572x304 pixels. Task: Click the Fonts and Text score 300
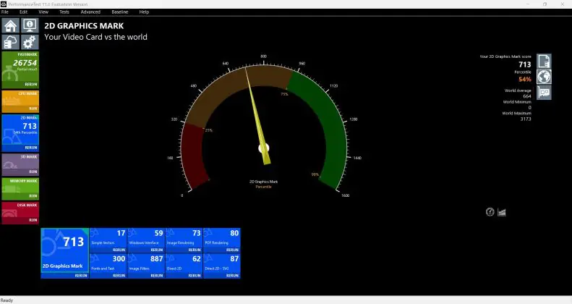(119, 258)
